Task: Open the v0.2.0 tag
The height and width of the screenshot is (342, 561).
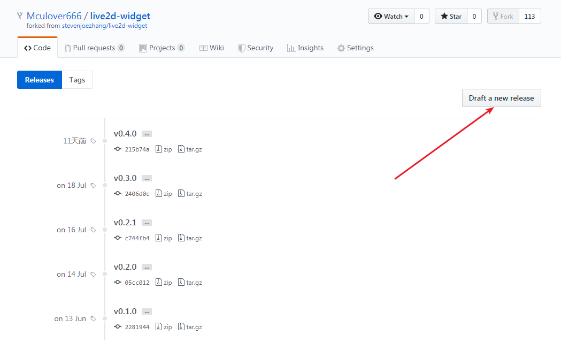Action: (x=125, y=267)
